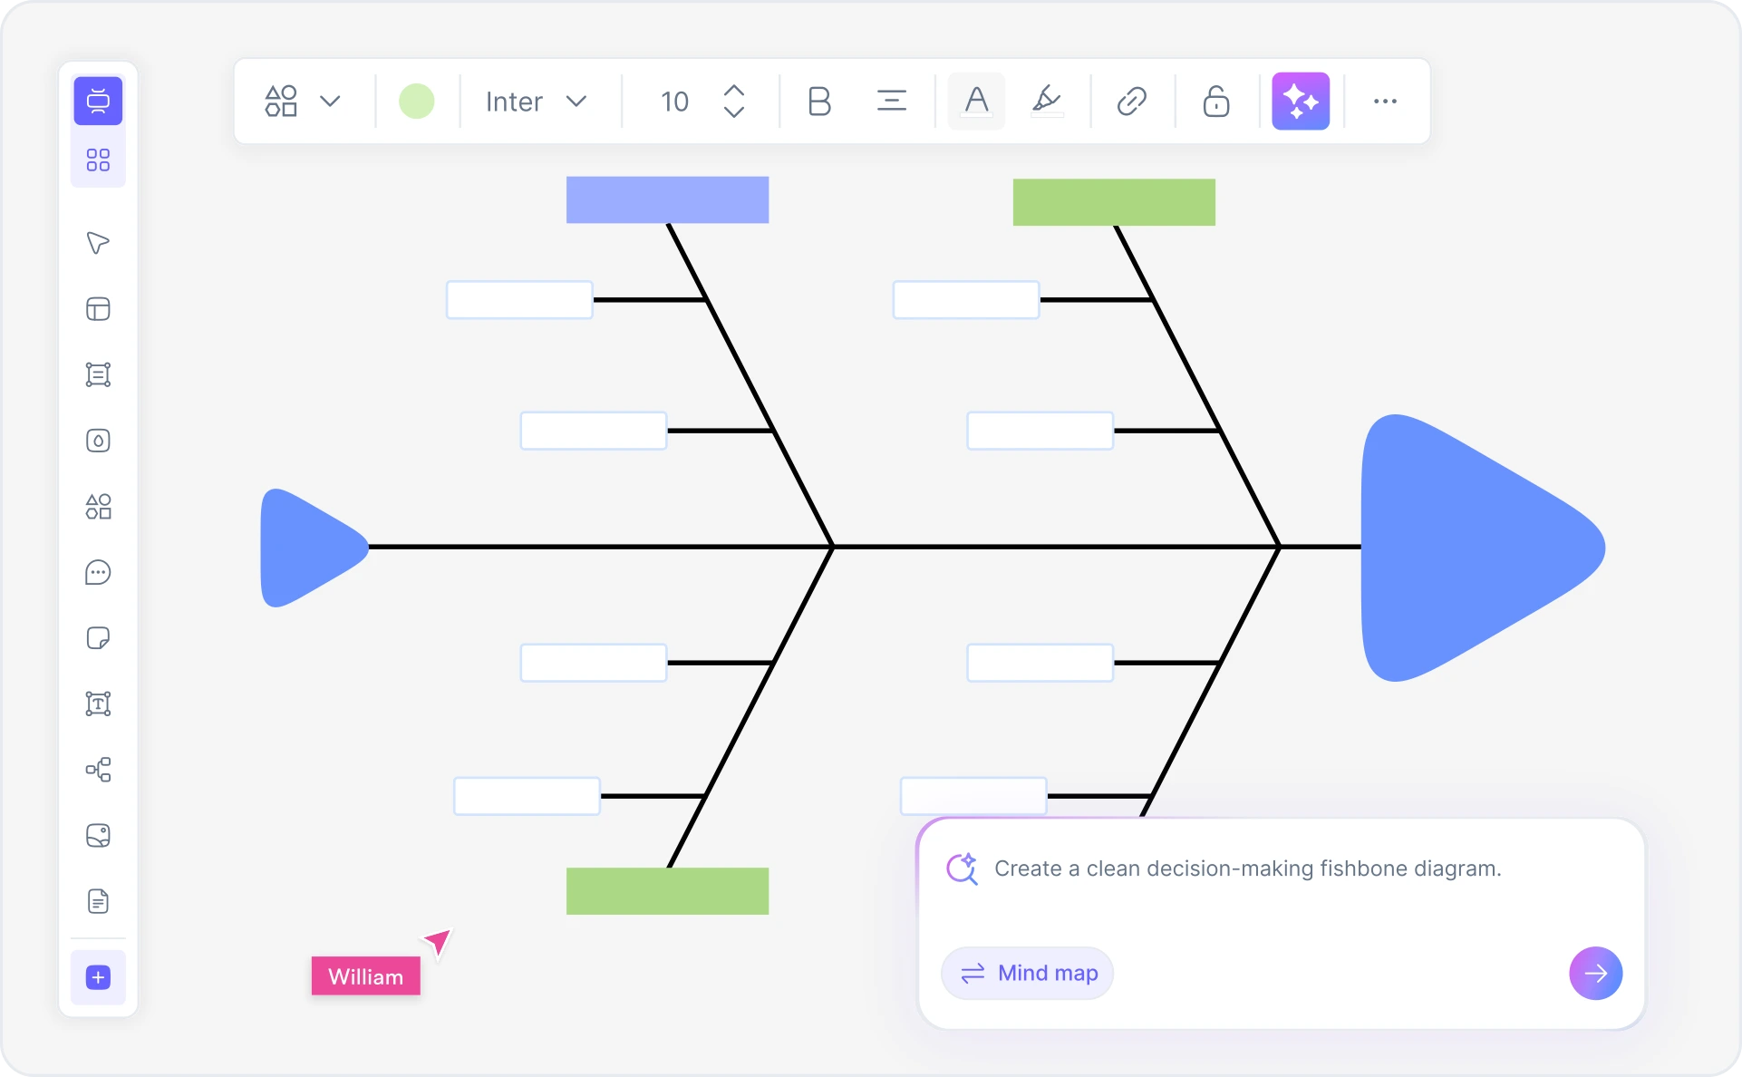Select the frame tool in sidebar

98,309
